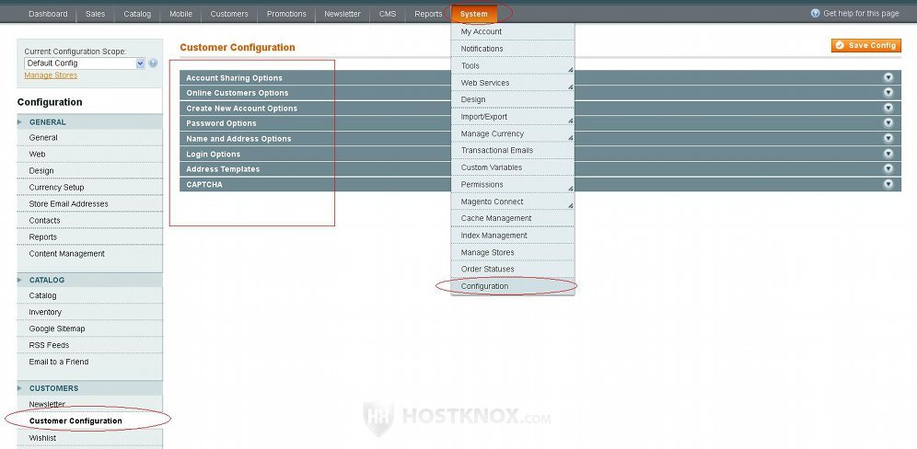Click the Get help for this page icon
The image size is (917, 449).
[x=815, y=14]
